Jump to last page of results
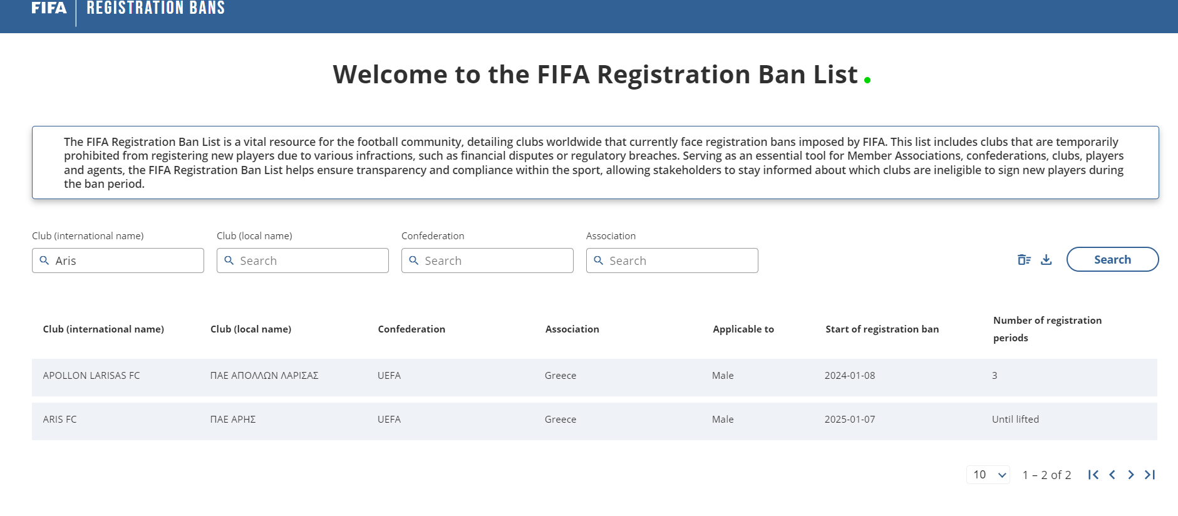This screenshot has width=1178, height=516. coord(1150,475)
